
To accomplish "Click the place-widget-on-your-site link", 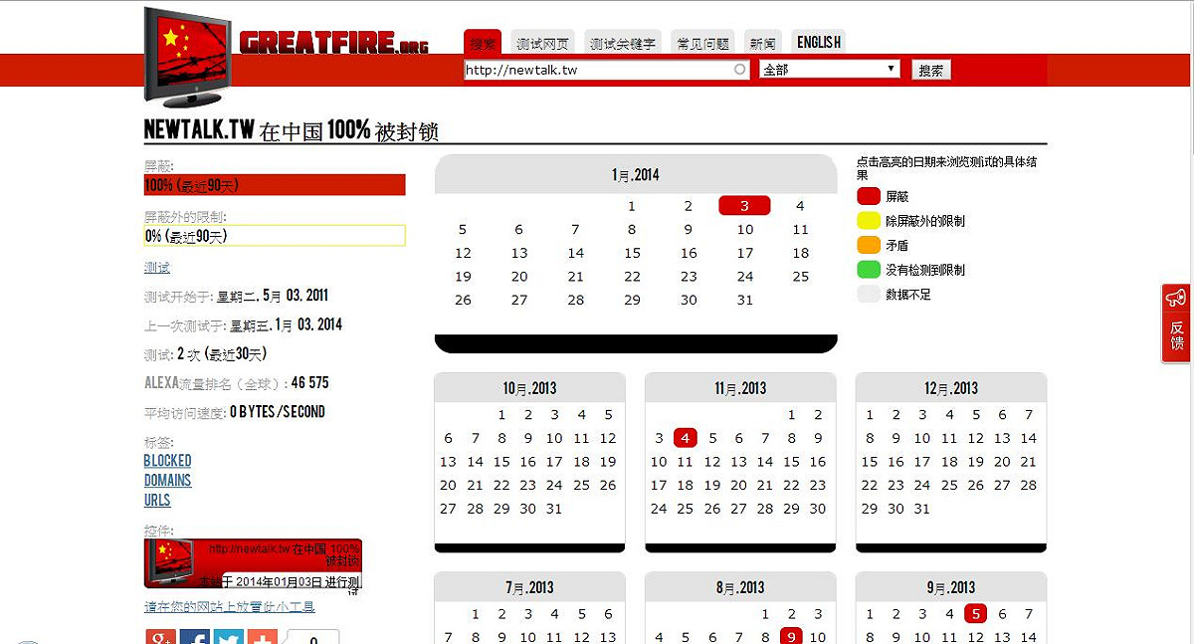I will (230, 607).
